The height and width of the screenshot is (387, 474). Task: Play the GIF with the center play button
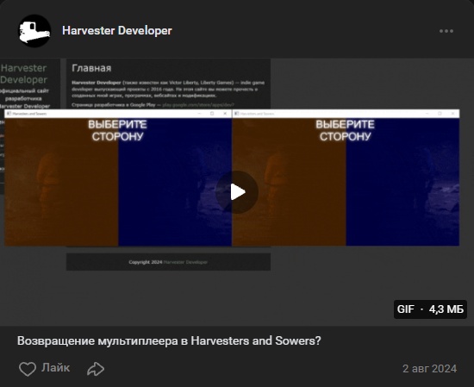coord(237,192)
